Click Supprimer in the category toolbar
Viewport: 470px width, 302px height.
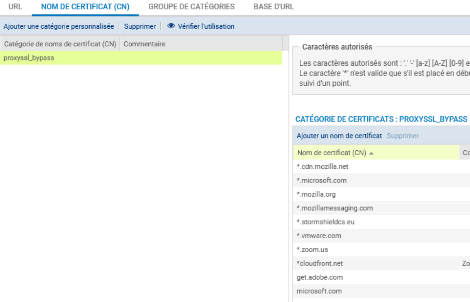[140, 26]
